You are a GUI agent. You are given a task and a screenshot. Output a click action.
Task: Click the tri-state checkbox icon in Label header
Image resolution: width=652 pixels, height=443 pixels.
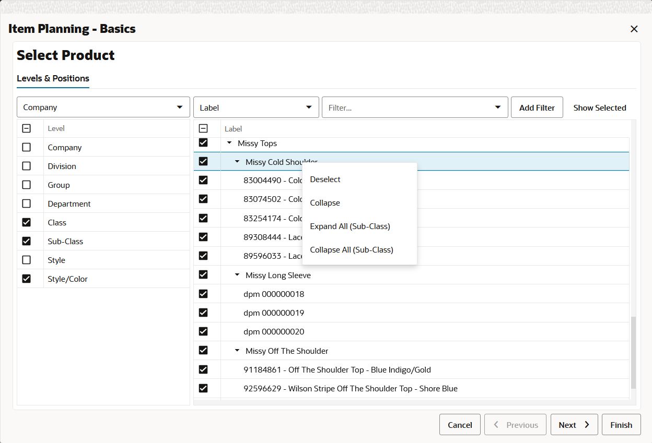[x=203, y=128]
